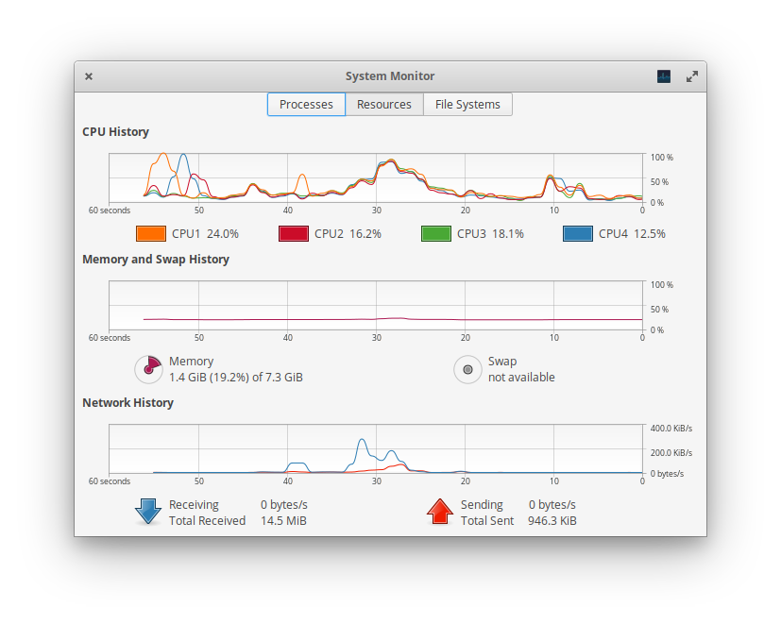Change the green CPU3 color swatch

[435, 233]
